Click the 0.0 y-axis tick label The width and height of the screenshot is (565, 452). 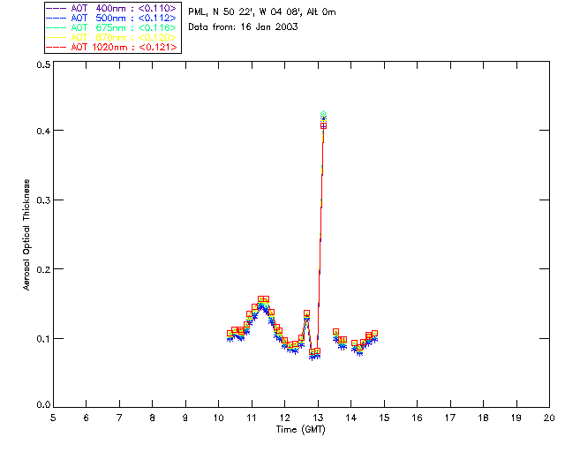pos(43,405)
